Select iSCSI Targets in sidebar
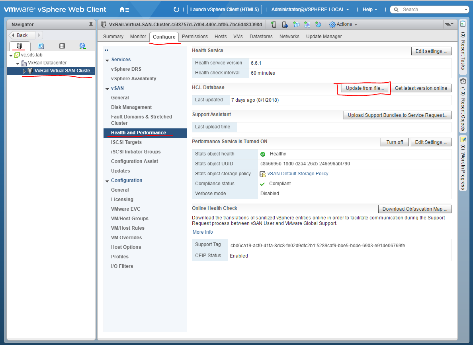 tap(126, 142)
